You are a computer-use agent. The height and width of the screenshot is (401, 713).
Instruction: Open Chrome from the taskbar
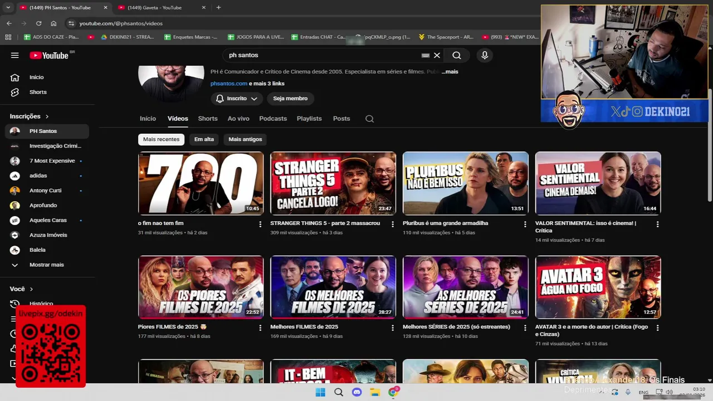coord(394,392)
